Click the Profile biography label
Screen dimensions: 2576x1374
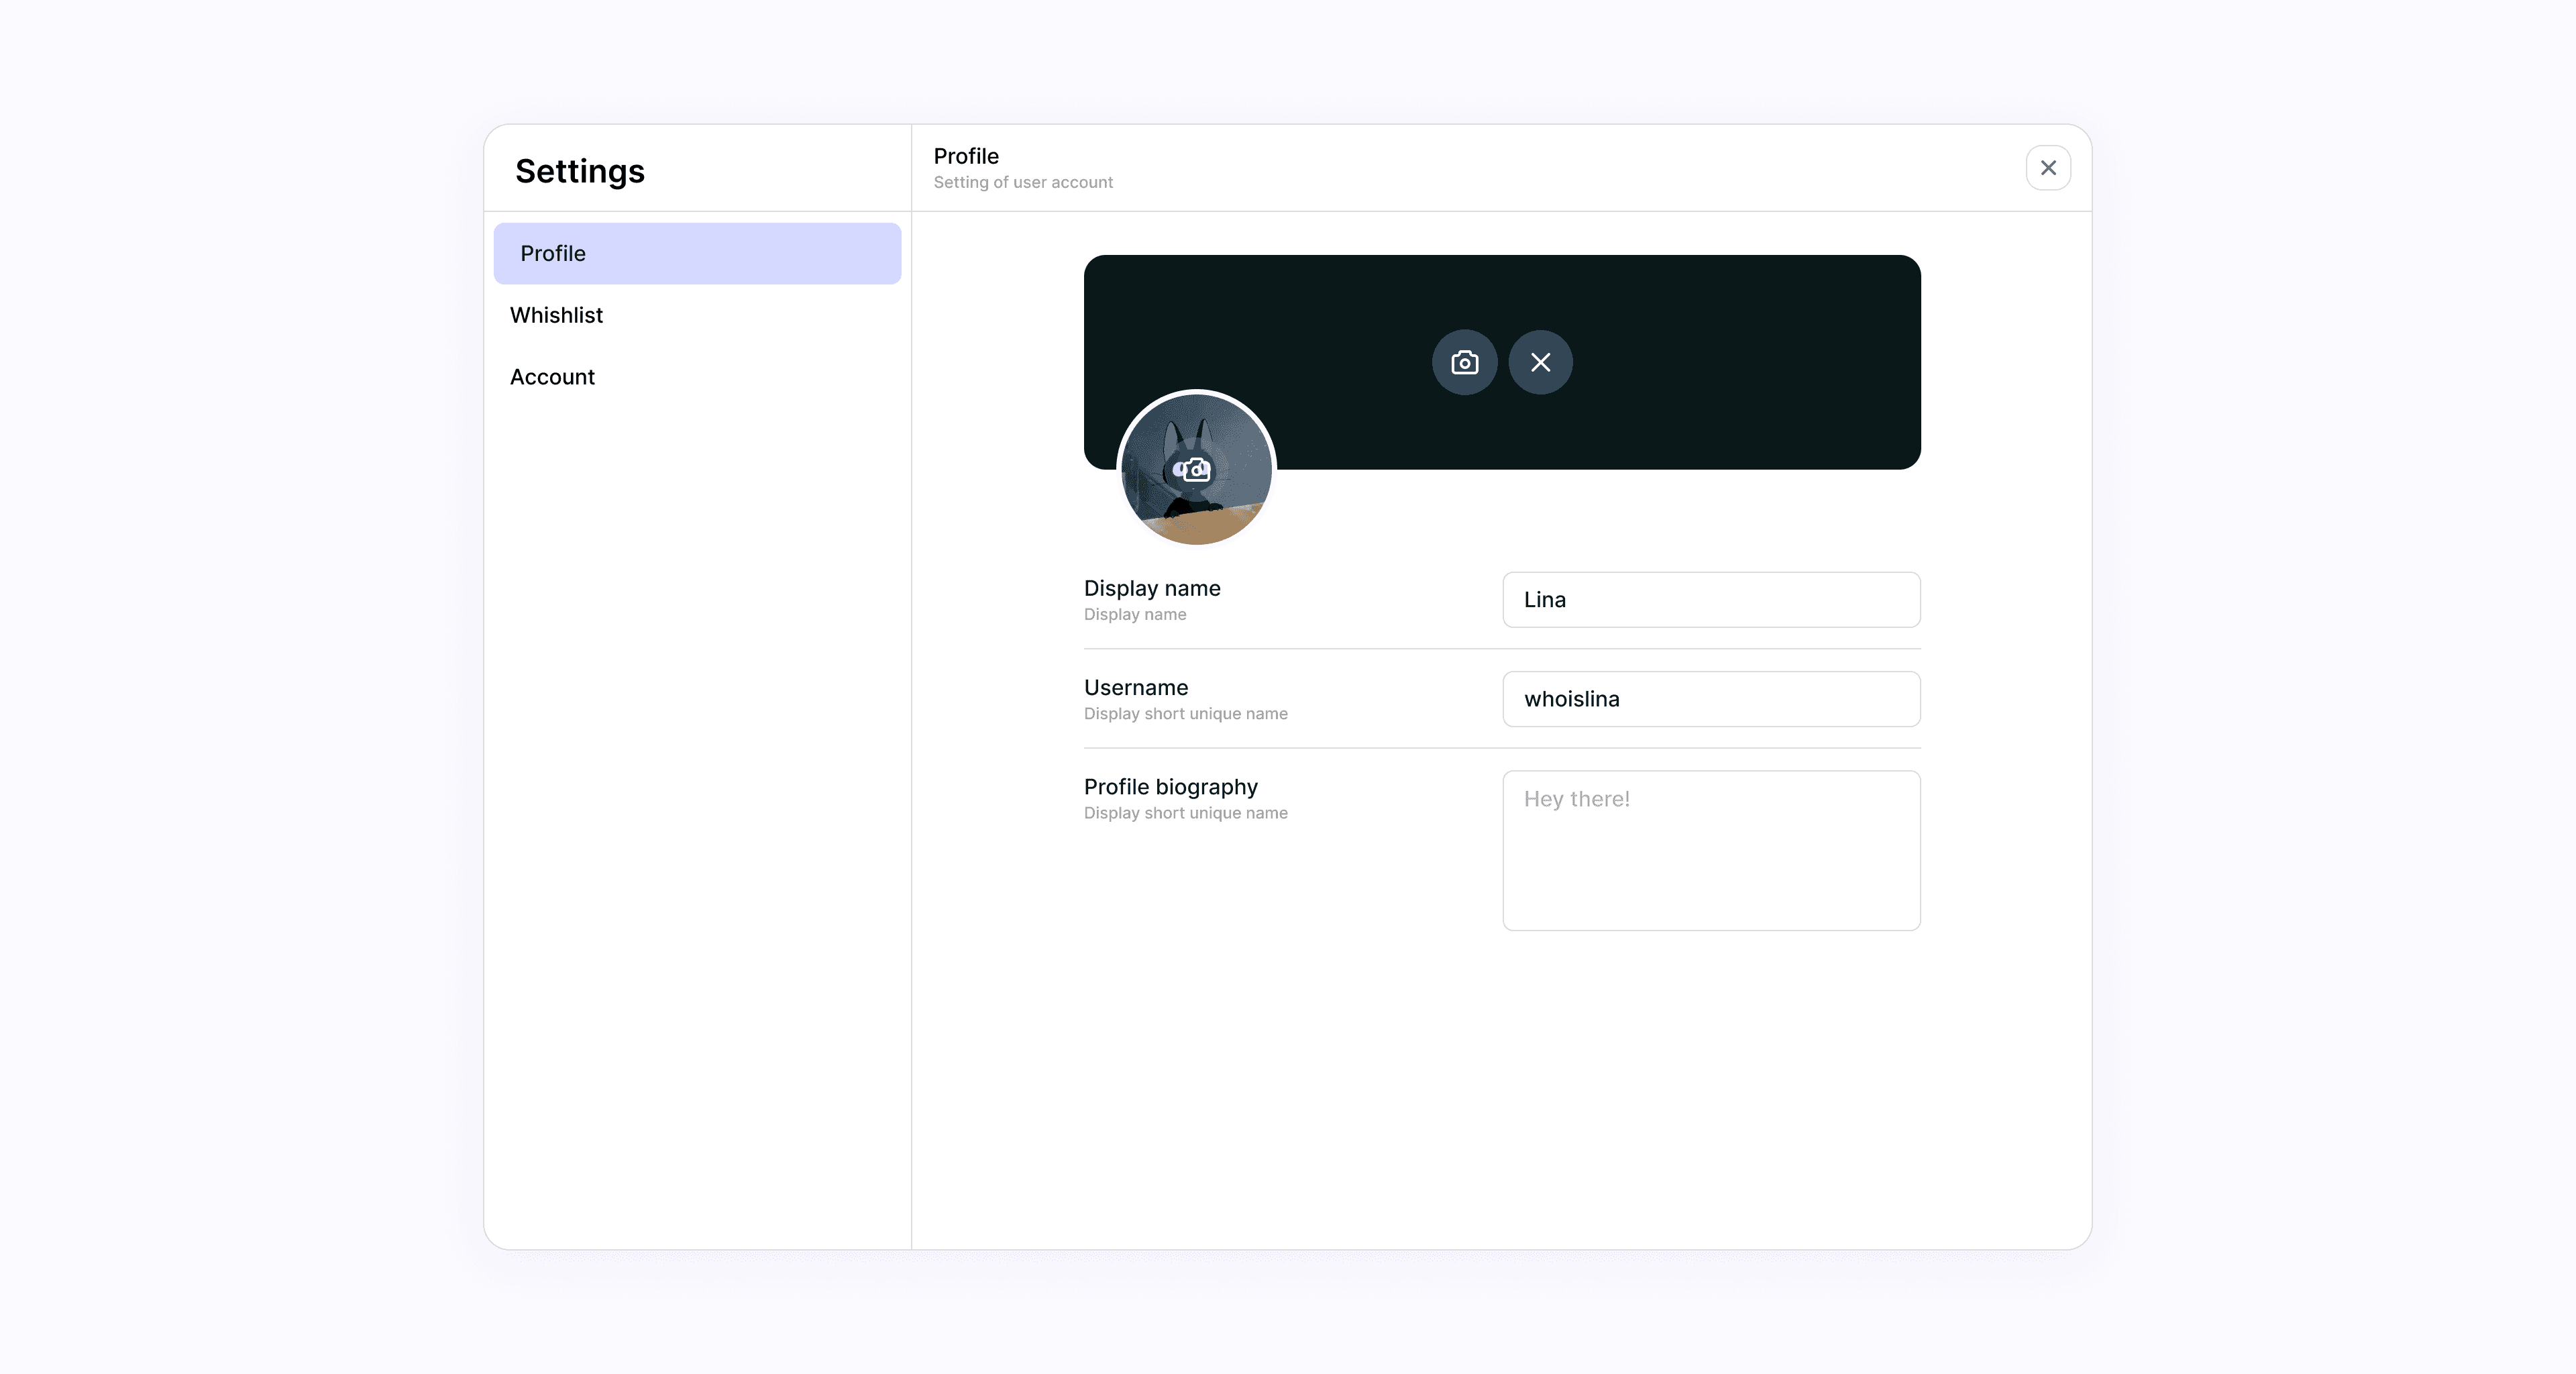coord(1170,787)
